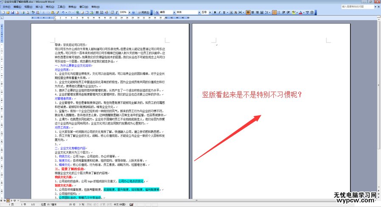This screenshot has width=381, height=207.
Task: Apply italic formatting
Action: [x=220, y=12]
